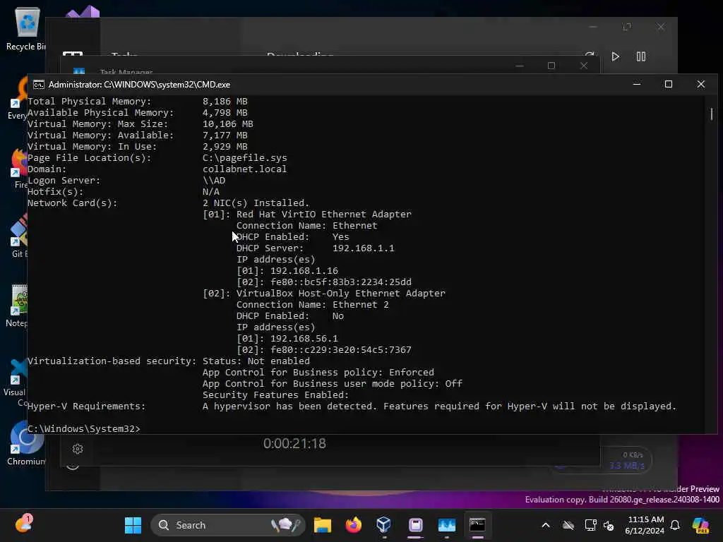Click the refresh icon in background window
Viewport: 723px width, 542px height.
point(590,55)
